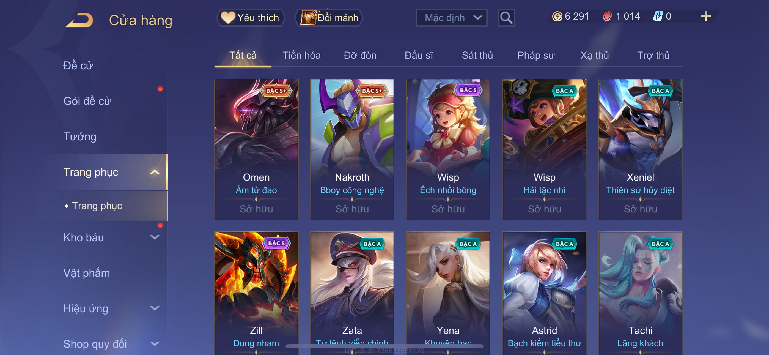The height and width of the screenshot is (355, 769).
Task: Go back using the golden arrow
Action: point(79,20)
